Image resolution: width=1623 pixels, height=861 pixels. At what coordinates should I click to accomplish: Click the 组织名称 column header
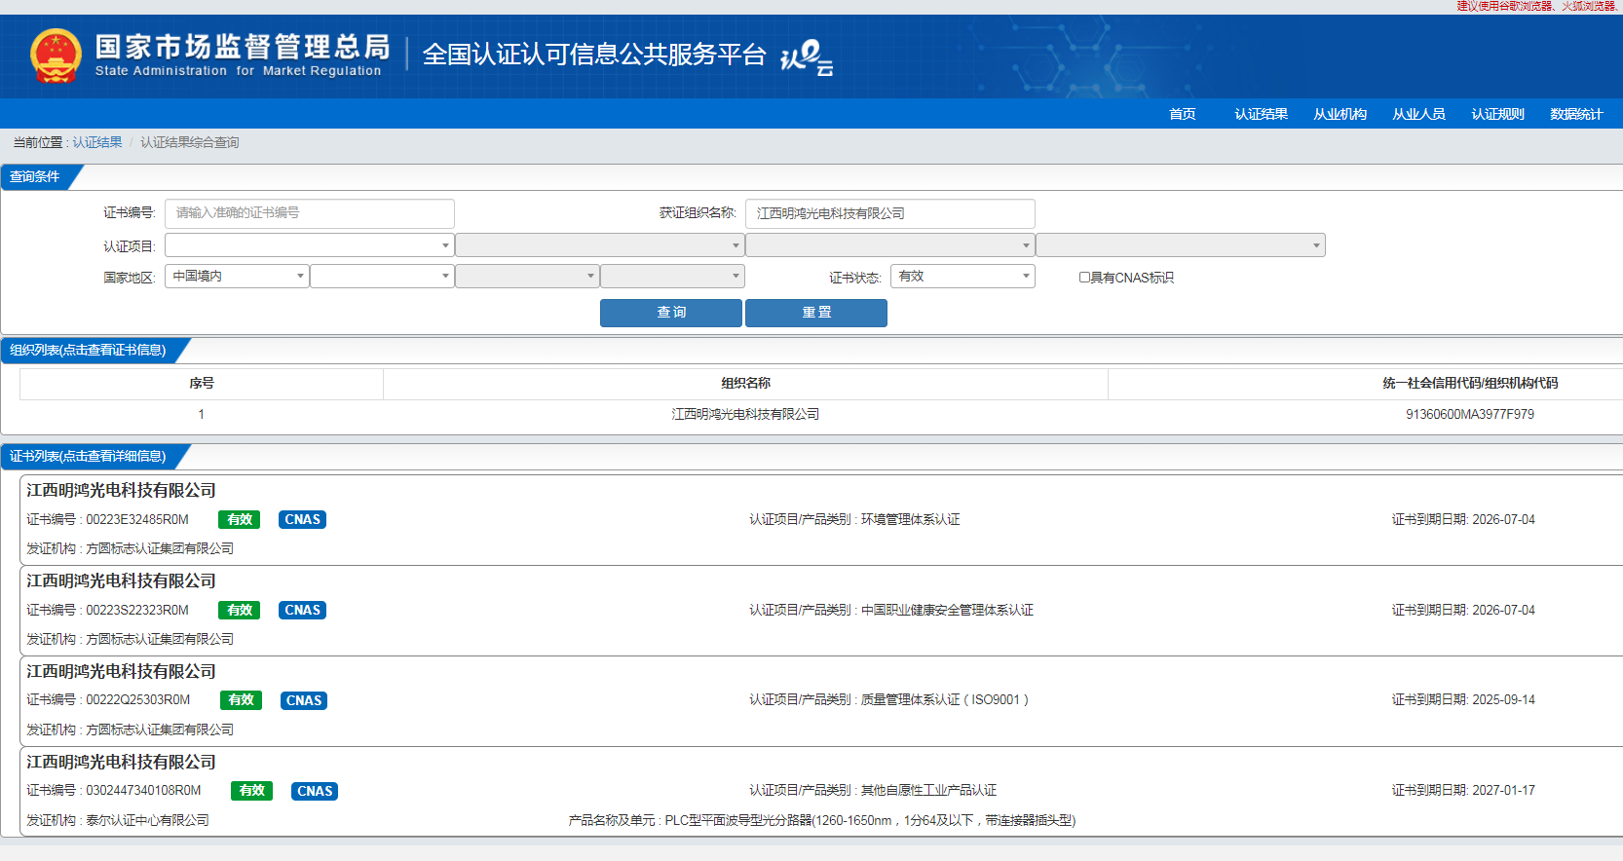[x=745, y=384]
